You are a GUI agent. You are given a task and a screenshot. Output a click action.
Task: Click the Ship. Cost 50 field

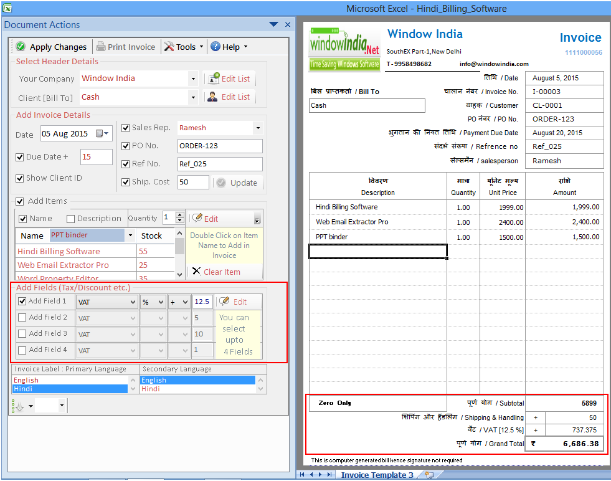tap(193, 182)
